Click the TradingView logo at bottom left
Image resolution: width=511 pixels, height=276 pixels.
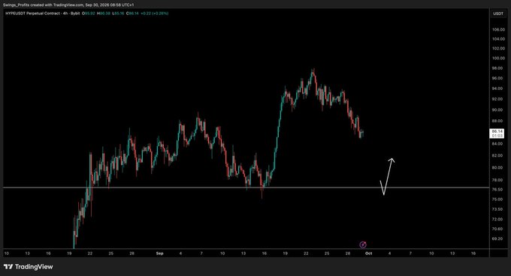28,267
